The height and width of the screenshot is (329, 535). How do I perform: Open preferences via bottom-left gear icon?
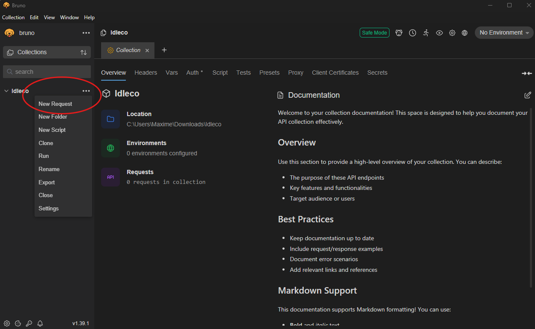click(7, 323)
